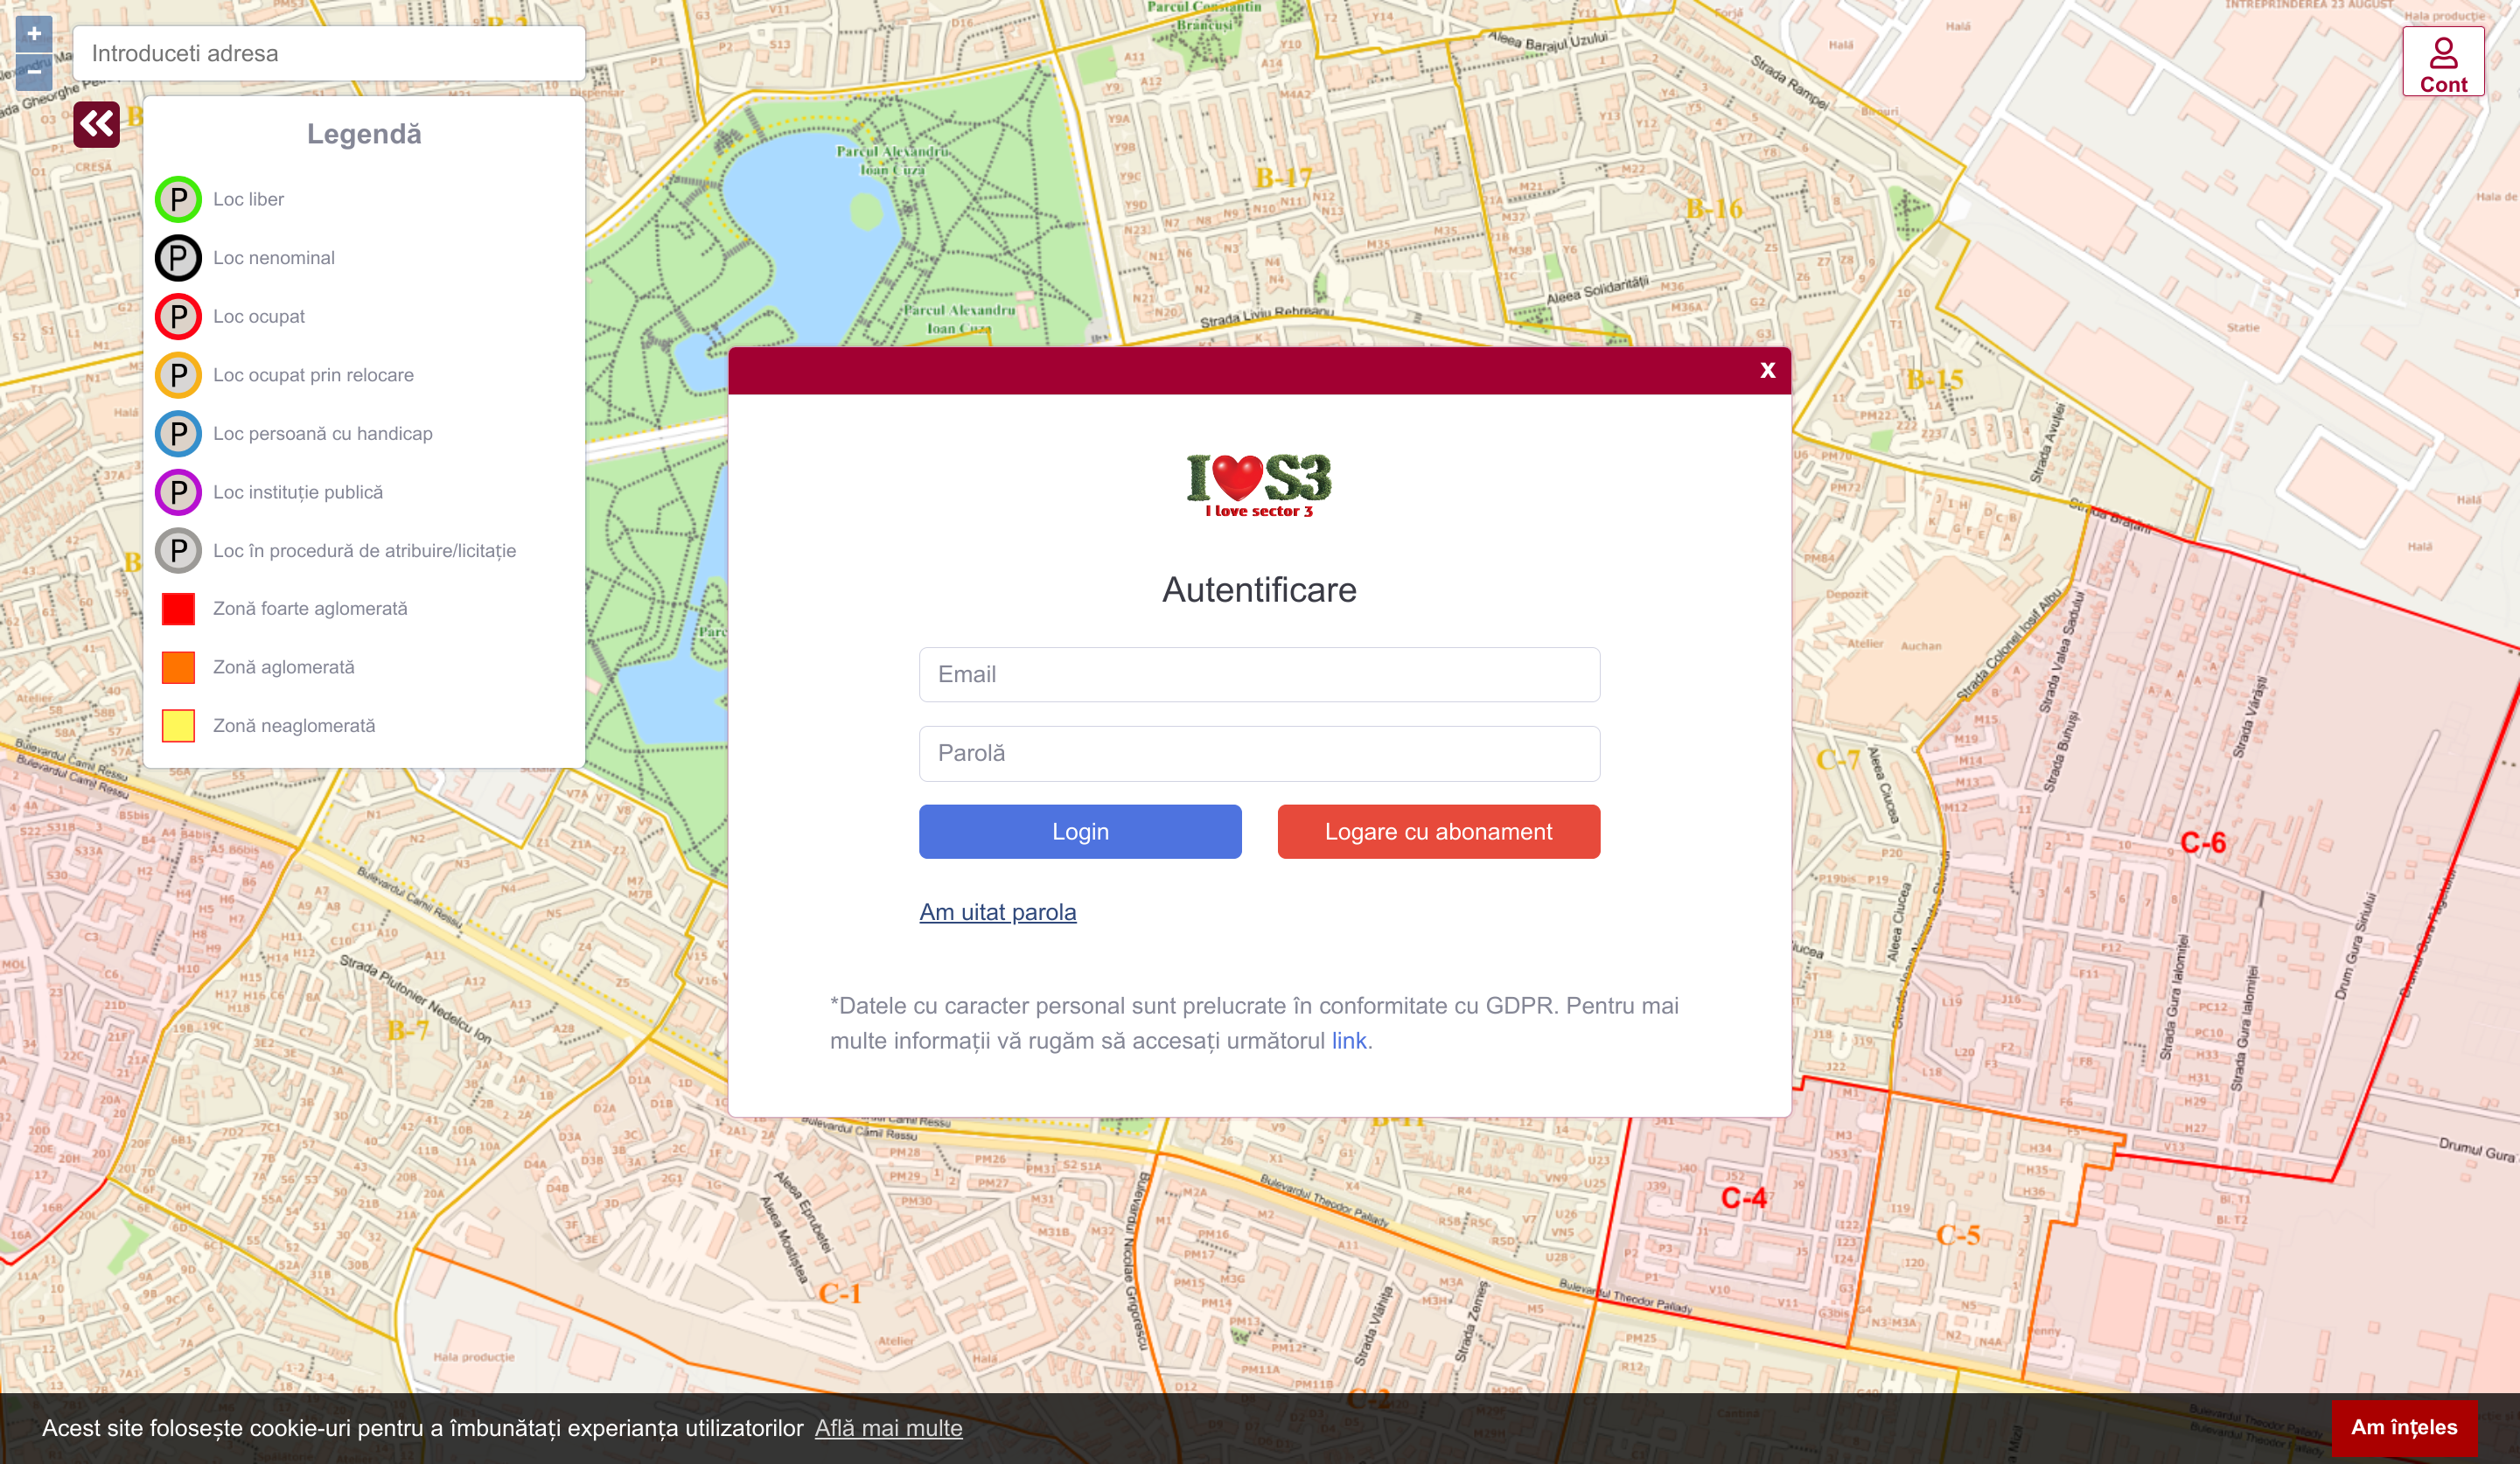Viewport: 2520px width, 1464px height.
Task: Click the purple Loc instituție publică icon
Action: click(x=178, y=492)
